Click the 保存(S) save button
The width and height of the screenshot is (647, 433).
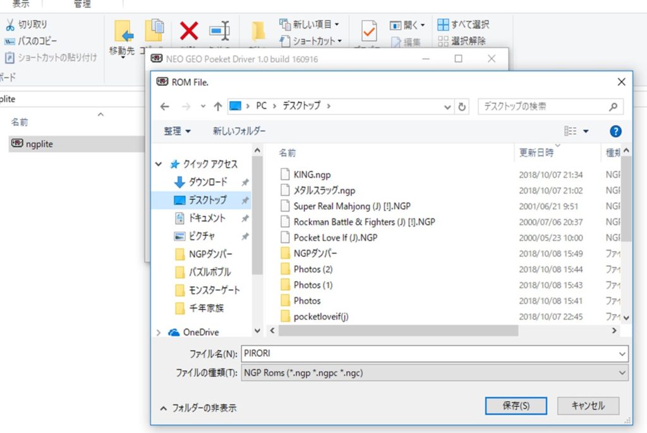pos(516,406)
